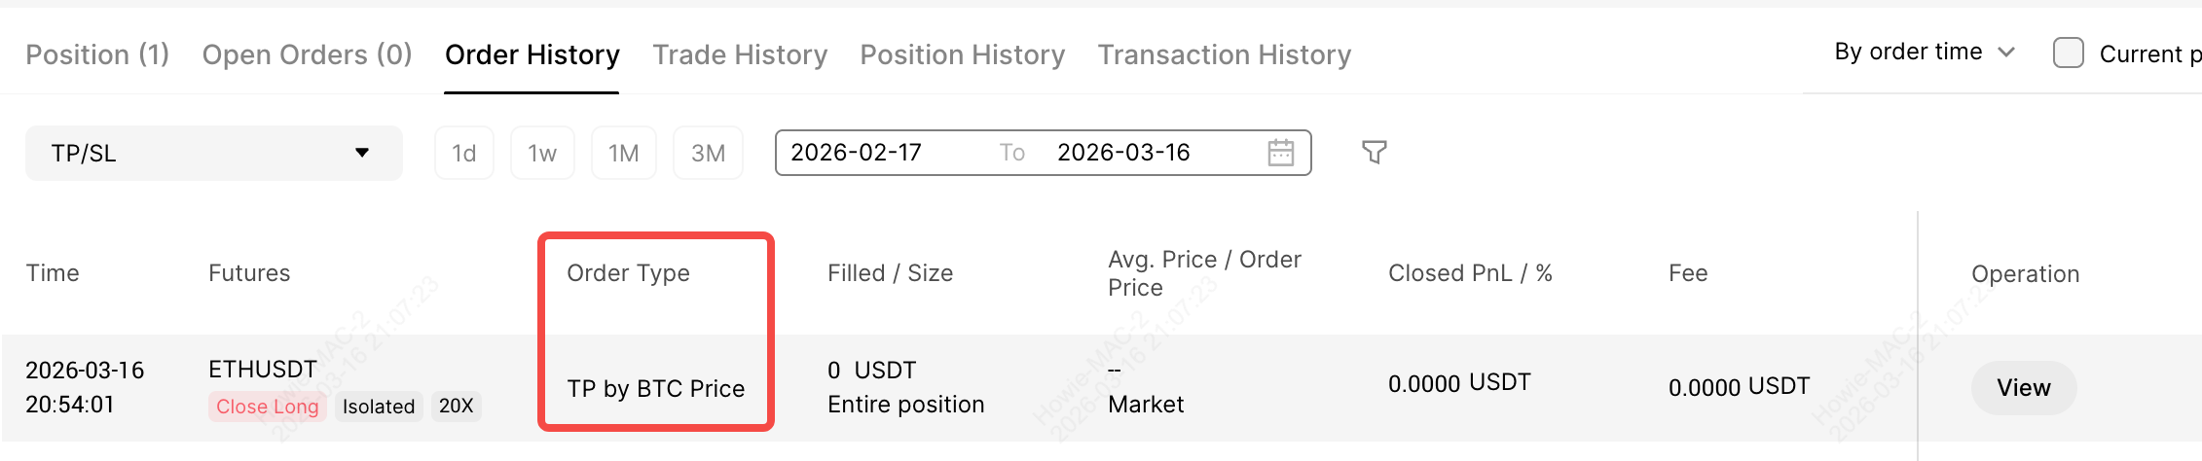
Task: Select the Order History tab
Action: coord(532,54)
